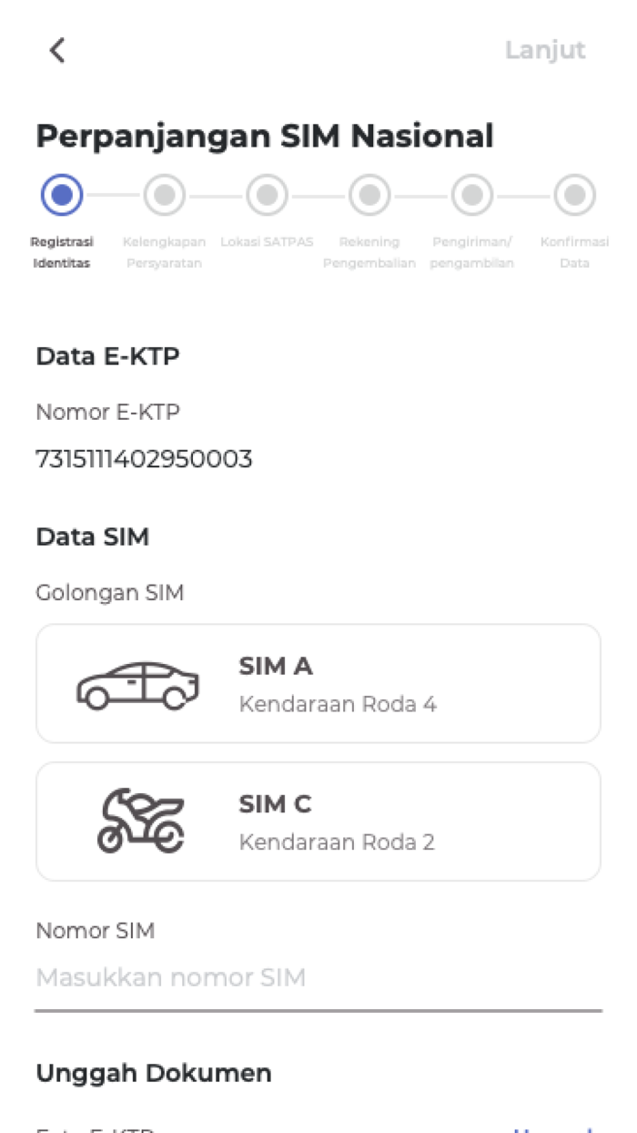Tap the Unggah Dokumen section heading
Screen dimensions: 637x1133
coord(153,1073)
